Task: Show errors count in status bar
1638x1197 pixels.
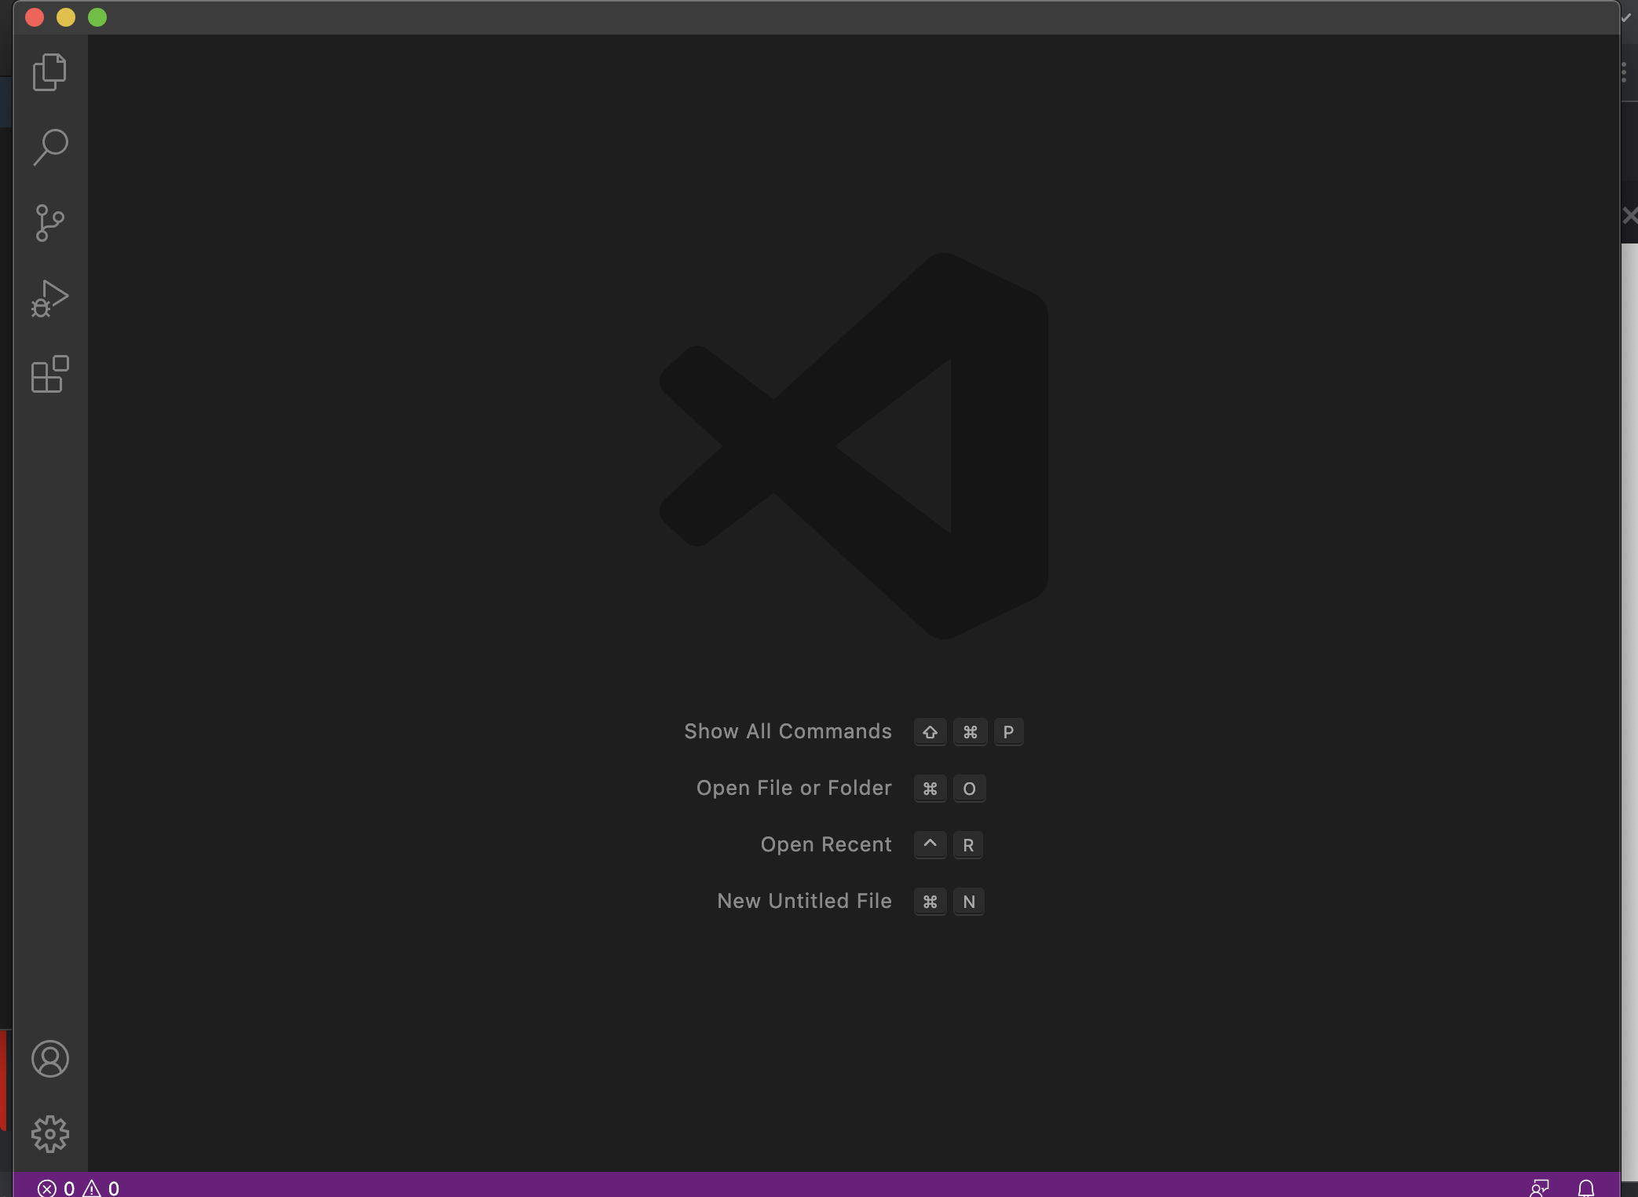Action: point(57,1188)
